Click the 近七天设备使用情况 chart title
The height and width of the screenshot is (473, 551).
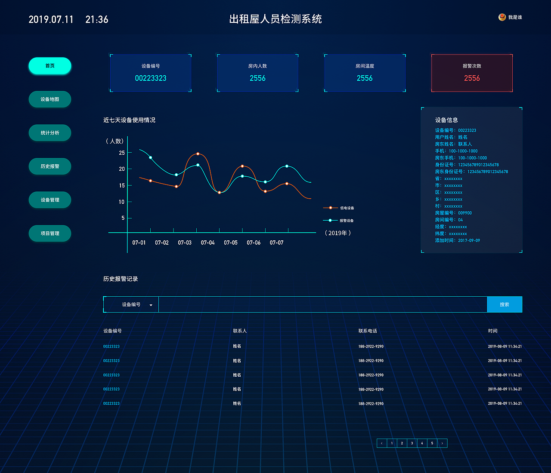(x=129, y=120)
